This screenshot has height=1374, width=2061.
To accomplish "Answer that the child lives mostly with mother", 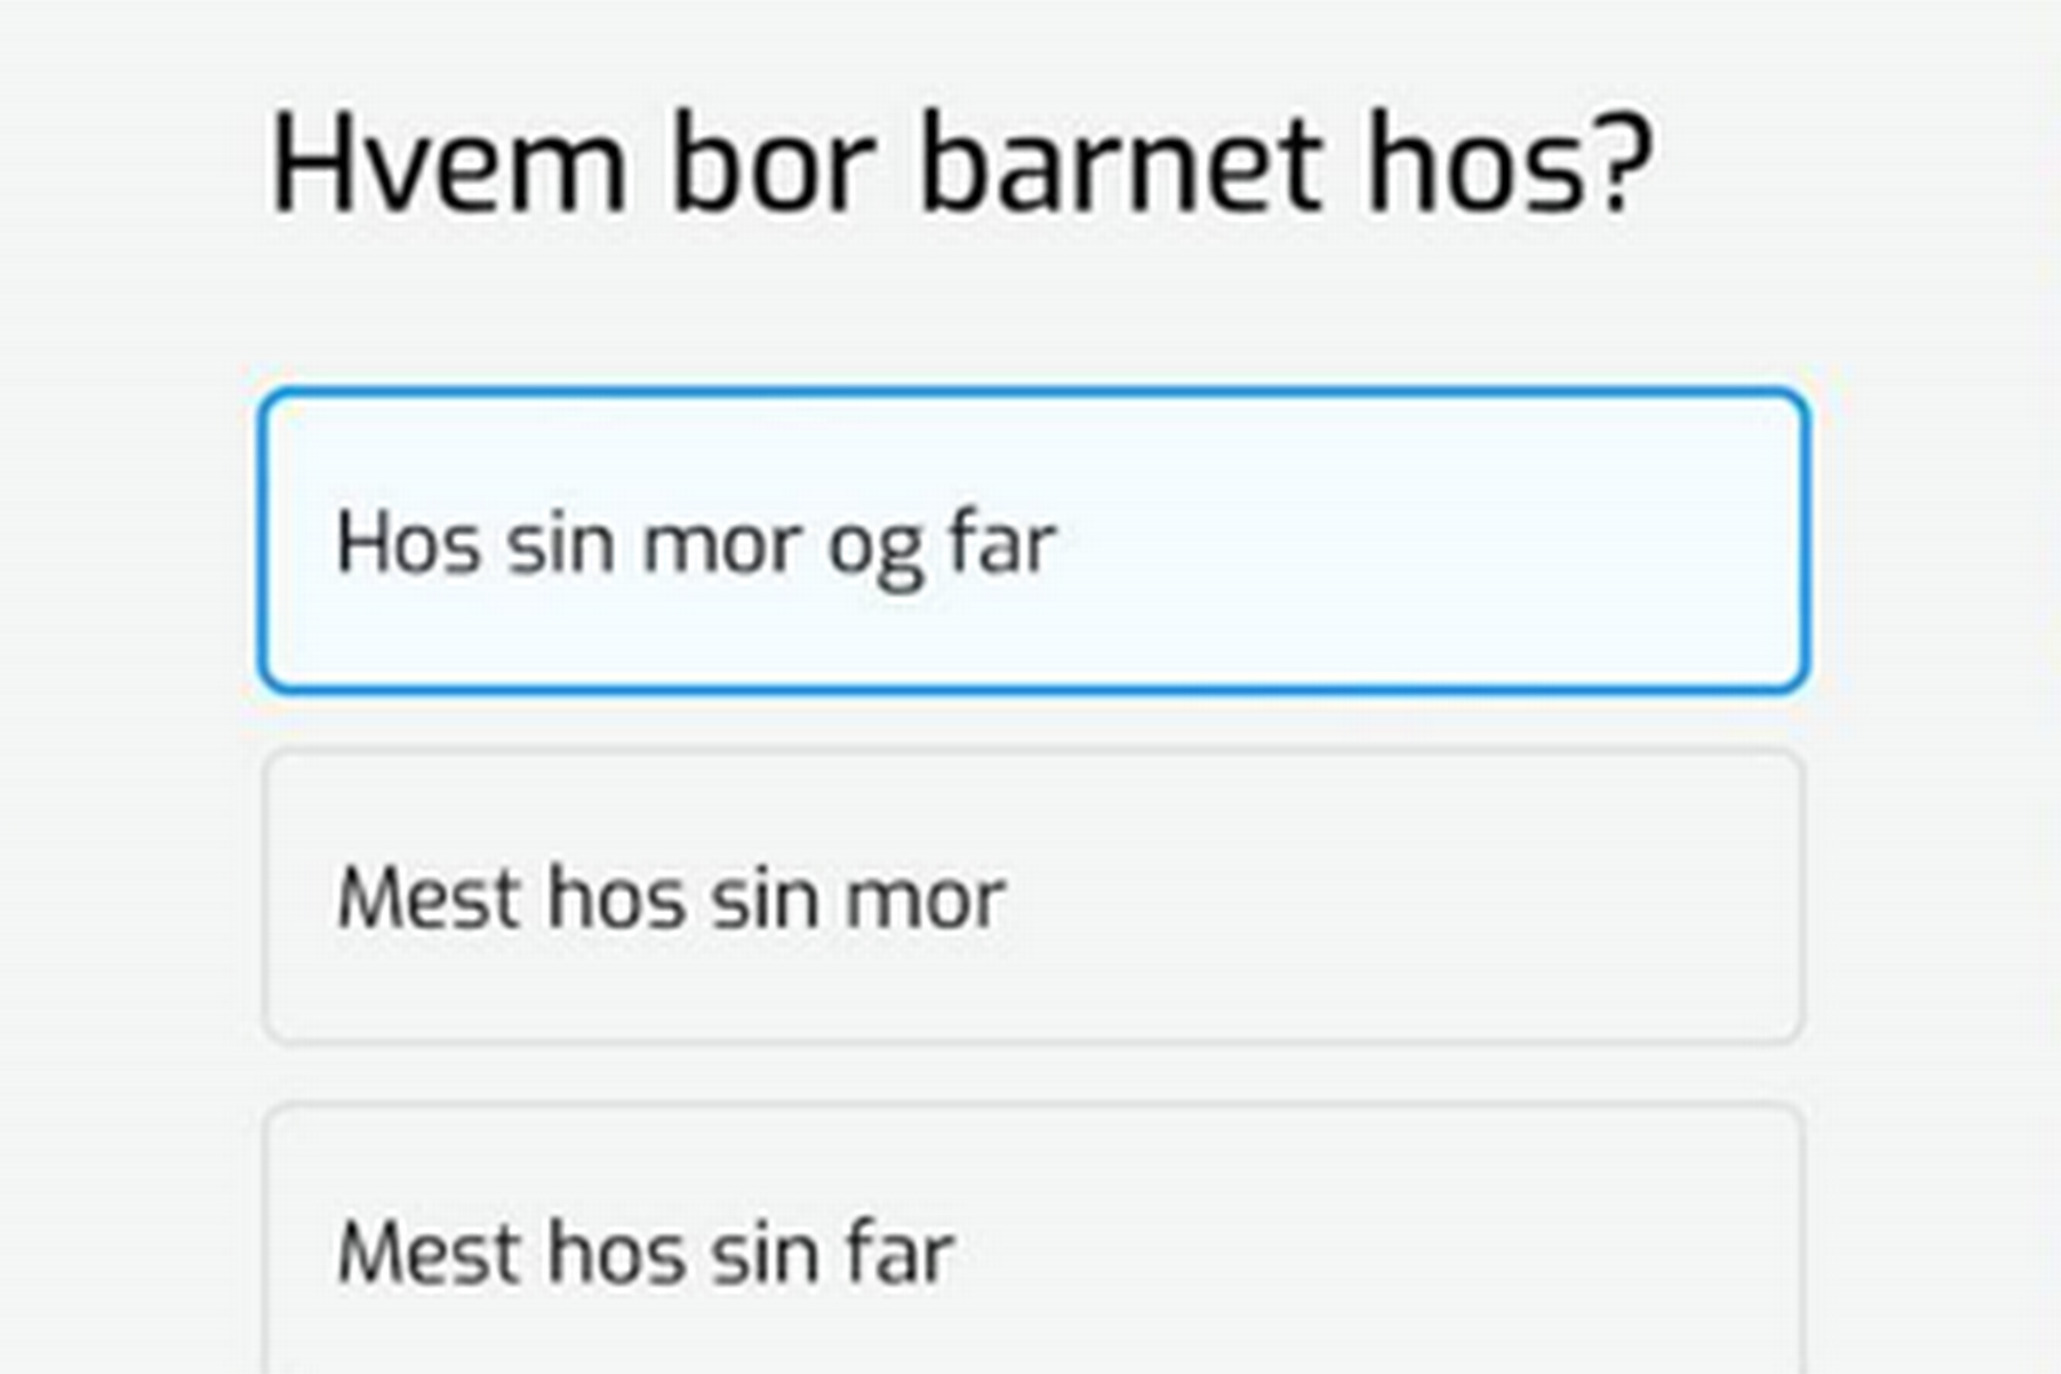I will coord(1032,897).
